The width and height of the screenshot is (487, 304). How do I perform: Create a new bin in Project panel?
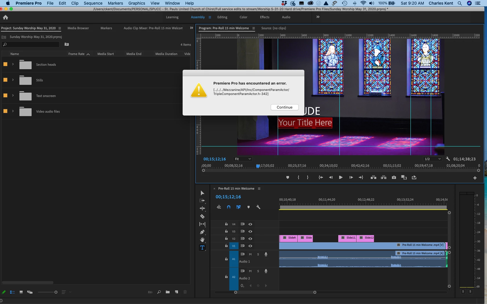click(x=168, y=292)
